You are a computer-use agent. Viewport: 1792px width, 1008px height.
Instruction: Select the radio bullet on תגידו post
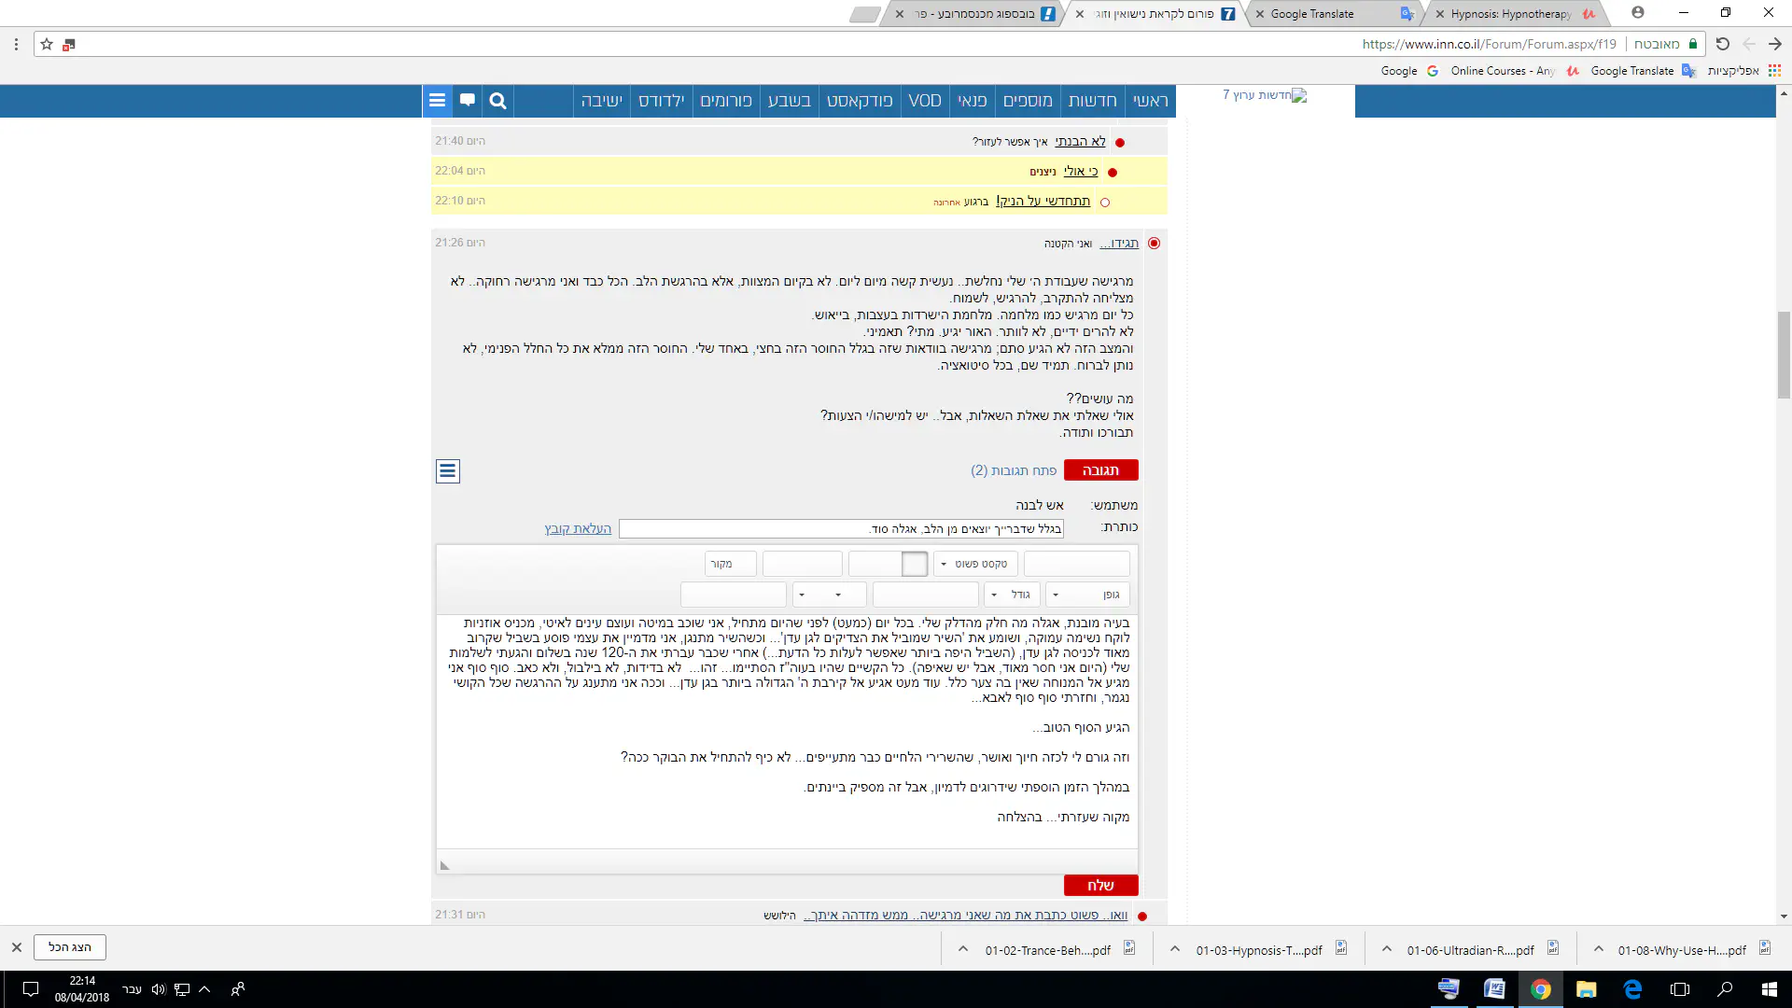(x=1155, y=244)
